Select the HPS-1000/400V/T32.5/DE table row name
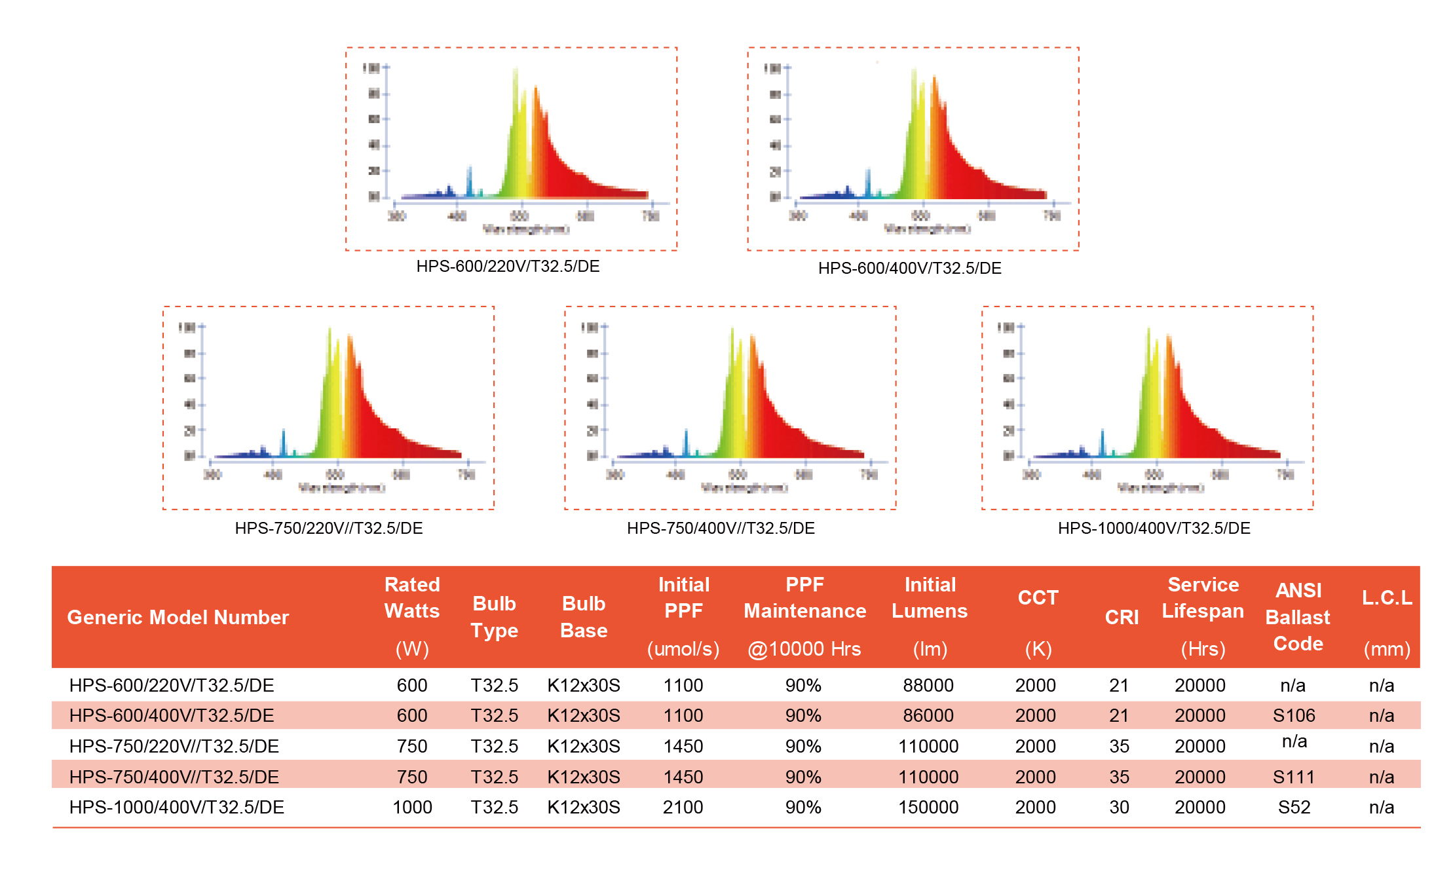Image resolution: width=1453 pixels, height=877 pixels. [176, 807]
